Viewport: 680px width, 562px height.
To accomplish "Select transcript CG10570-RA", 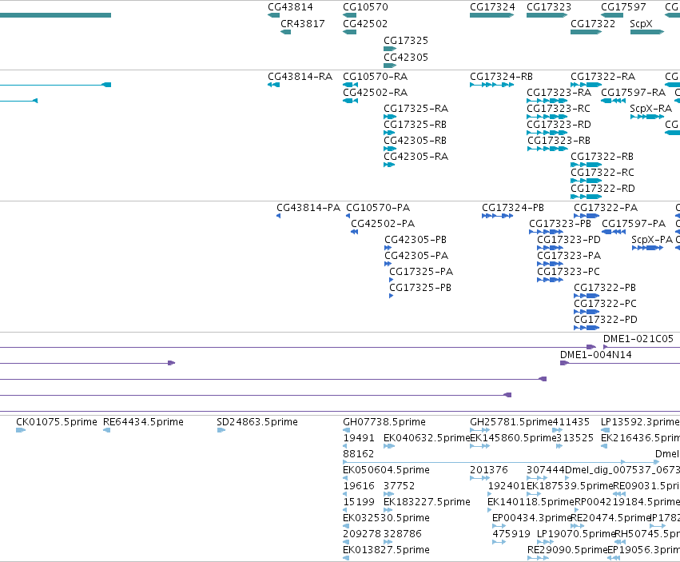I will point(375,77).
